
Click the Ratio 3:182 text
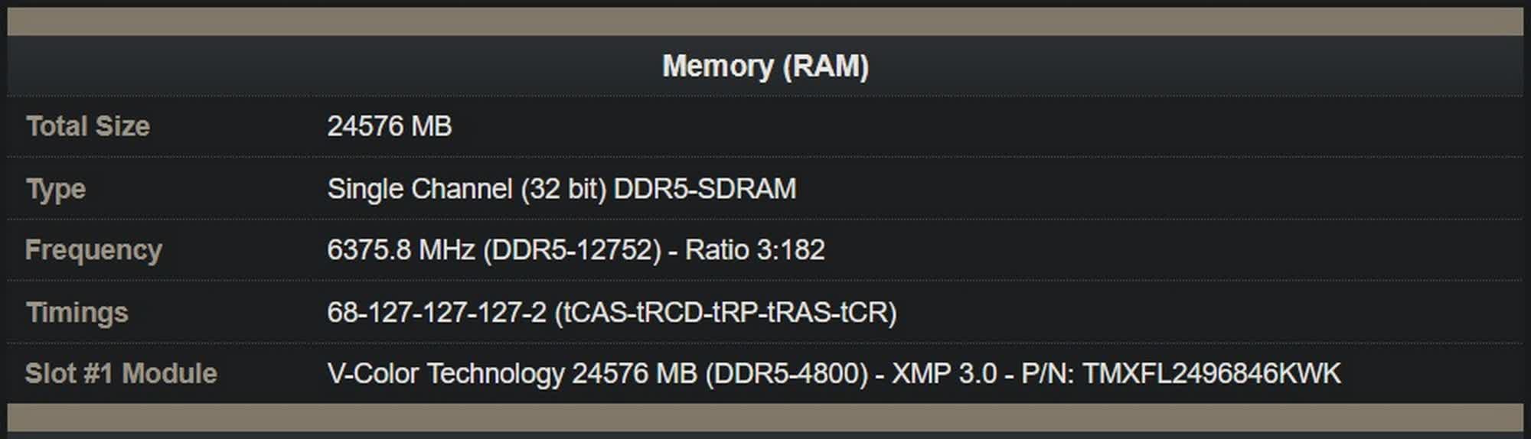(754, 250)
